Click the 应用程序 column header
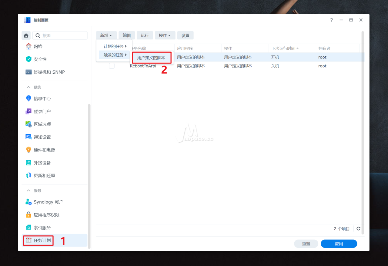 click(198, 48)
